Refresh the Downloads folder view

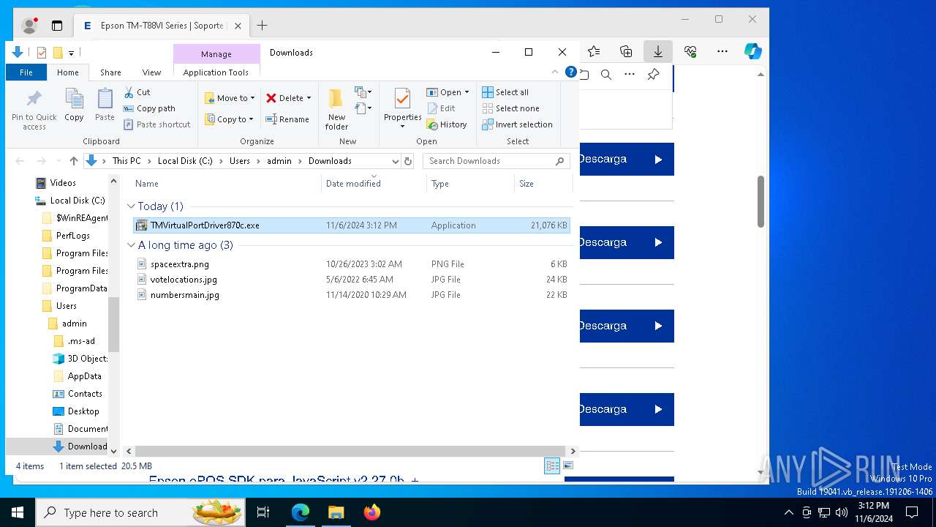click(408, 161)
